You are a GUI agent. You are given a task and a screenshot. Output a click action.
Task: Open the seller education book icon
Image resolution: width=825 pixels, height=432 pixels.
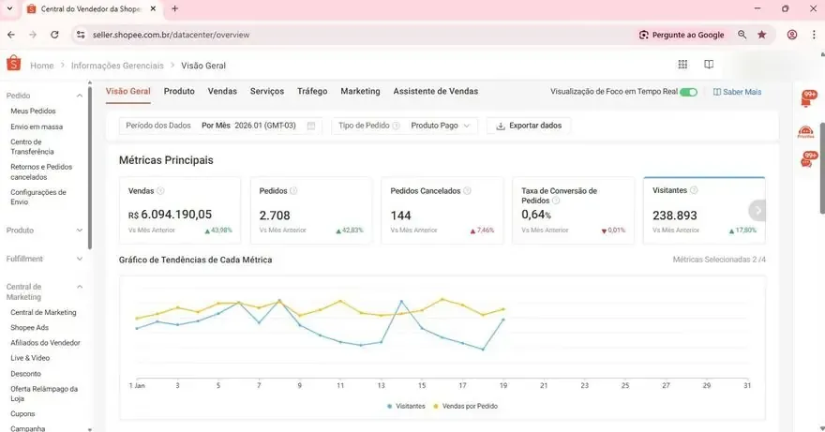click(x=709, y=65)
